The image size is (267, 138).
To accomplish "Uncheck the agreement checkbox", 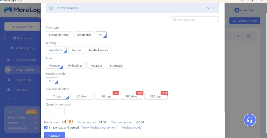I will tap(46, 128).
